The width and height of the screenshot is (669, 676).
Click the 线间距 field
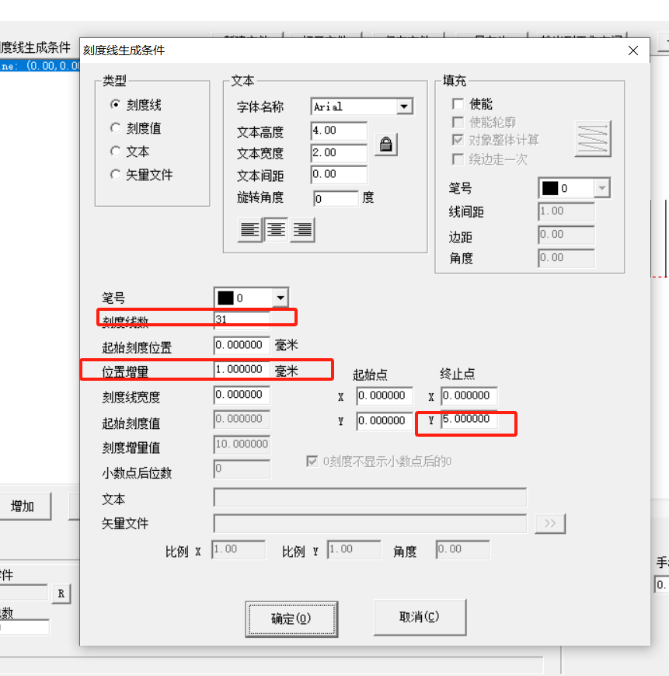point(566,211)
